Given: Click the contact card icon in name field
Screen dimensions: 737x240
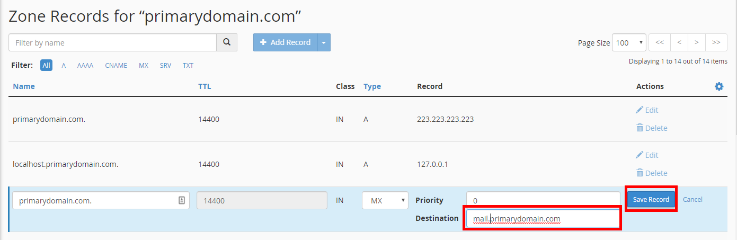Looking at the screenshot, I should [181, 200].
